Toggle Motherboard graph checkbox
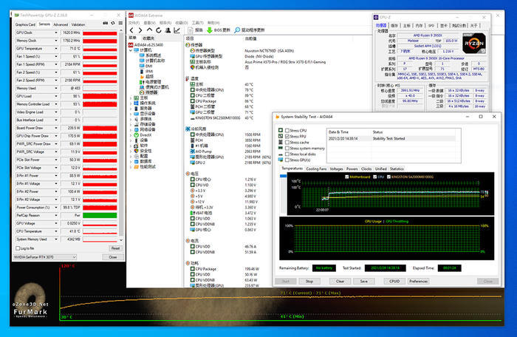 coord(347,177)
